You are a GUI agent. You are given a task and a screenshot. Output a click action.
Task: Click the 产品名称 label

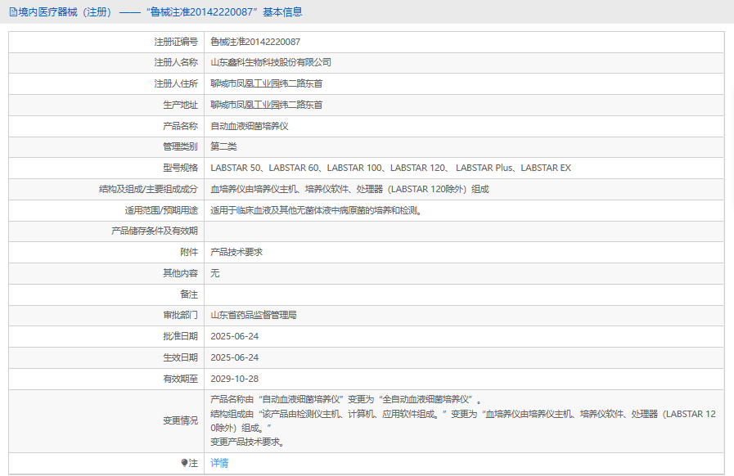tap(180, 126)
